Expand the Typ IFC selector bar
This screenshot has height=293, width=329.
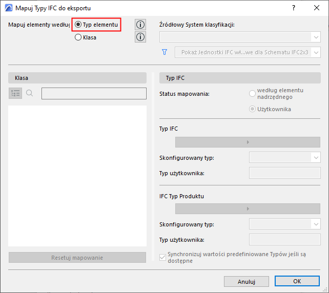(x=248, y=142)
